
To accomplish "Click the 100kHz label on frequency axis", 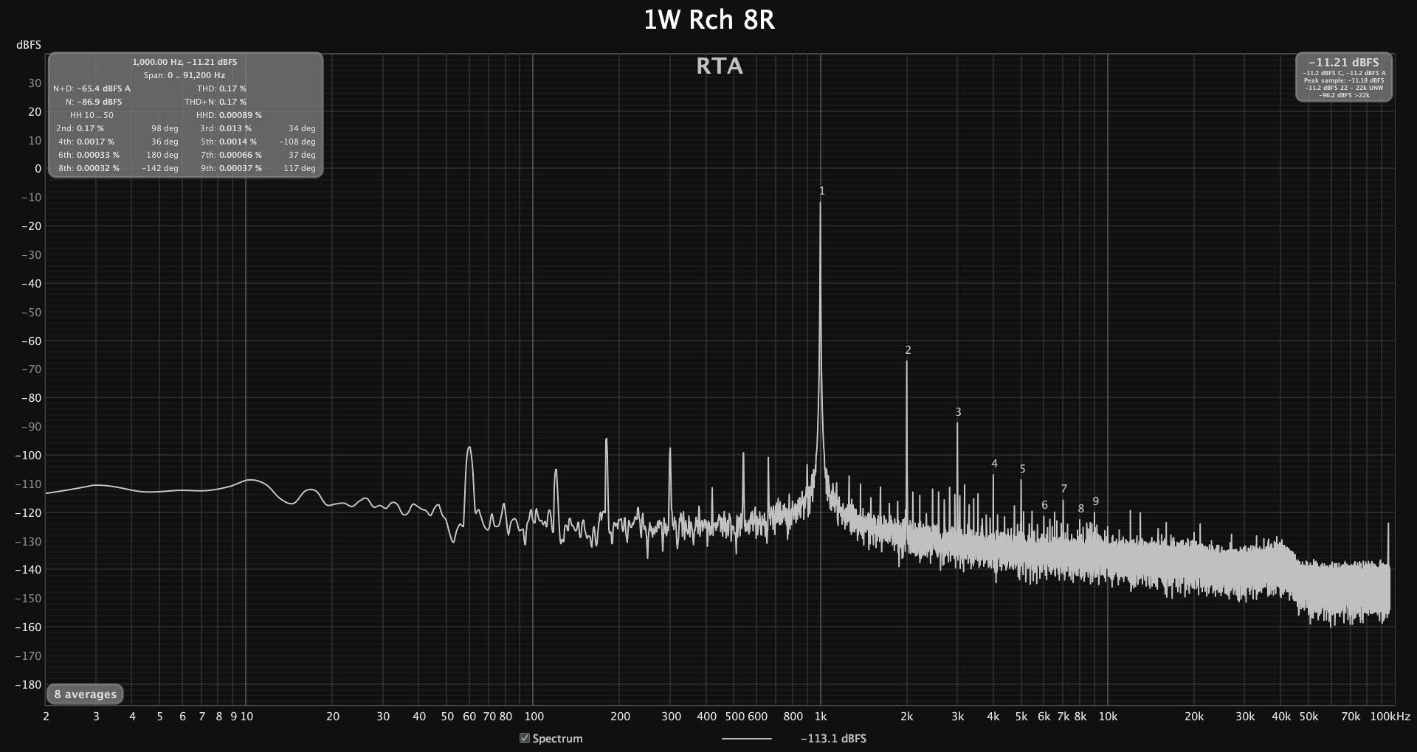I will pos(1390,717).
